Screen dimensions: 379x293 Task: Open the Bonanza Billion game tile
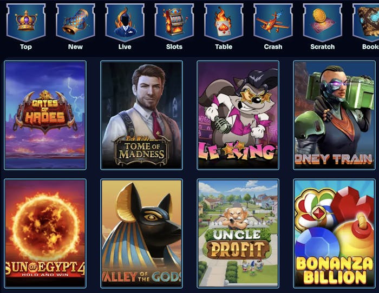tap(334, 234)
